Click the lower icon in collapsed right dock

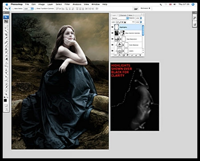pos(195,24)
